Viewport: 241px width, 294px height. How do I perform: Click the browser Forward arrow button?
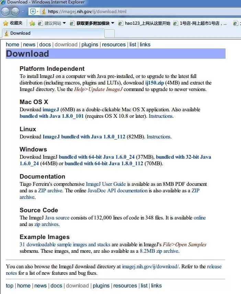click(x=15, y=11)
